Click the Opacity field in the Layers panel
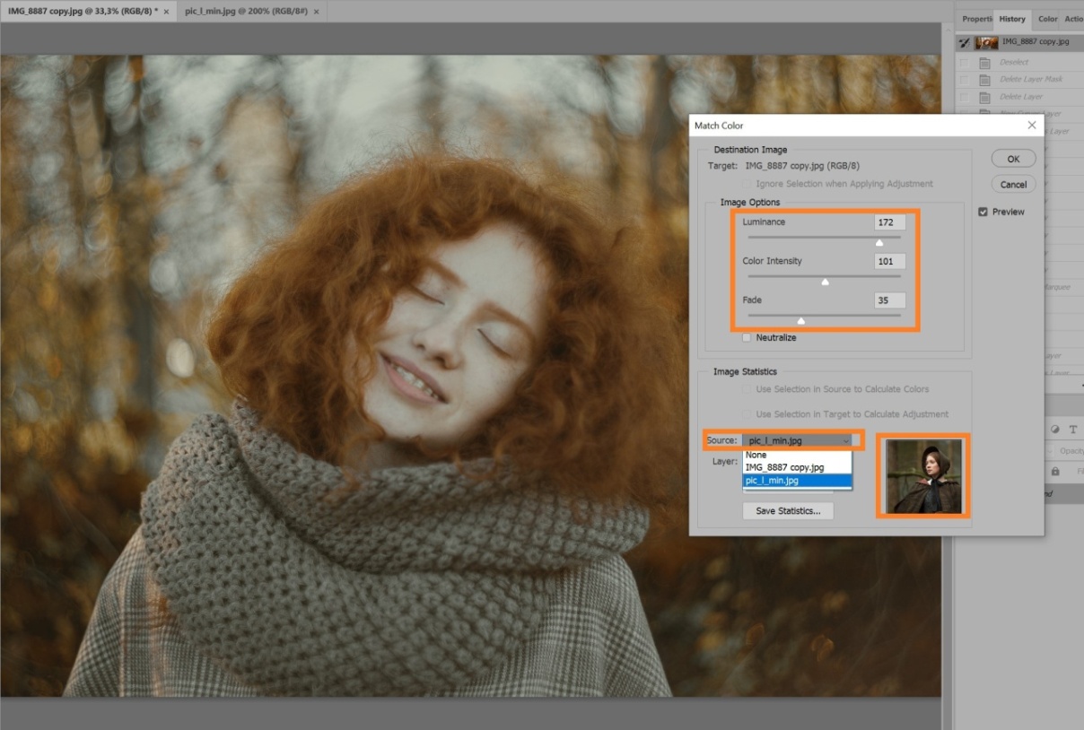1084x730 pixels. [x=1071, y=450]
